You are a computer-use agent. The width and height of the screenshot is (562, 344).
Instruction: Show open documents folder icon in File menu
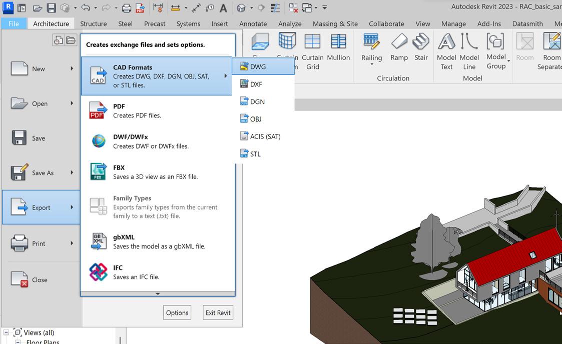click(x=71, y=40)
